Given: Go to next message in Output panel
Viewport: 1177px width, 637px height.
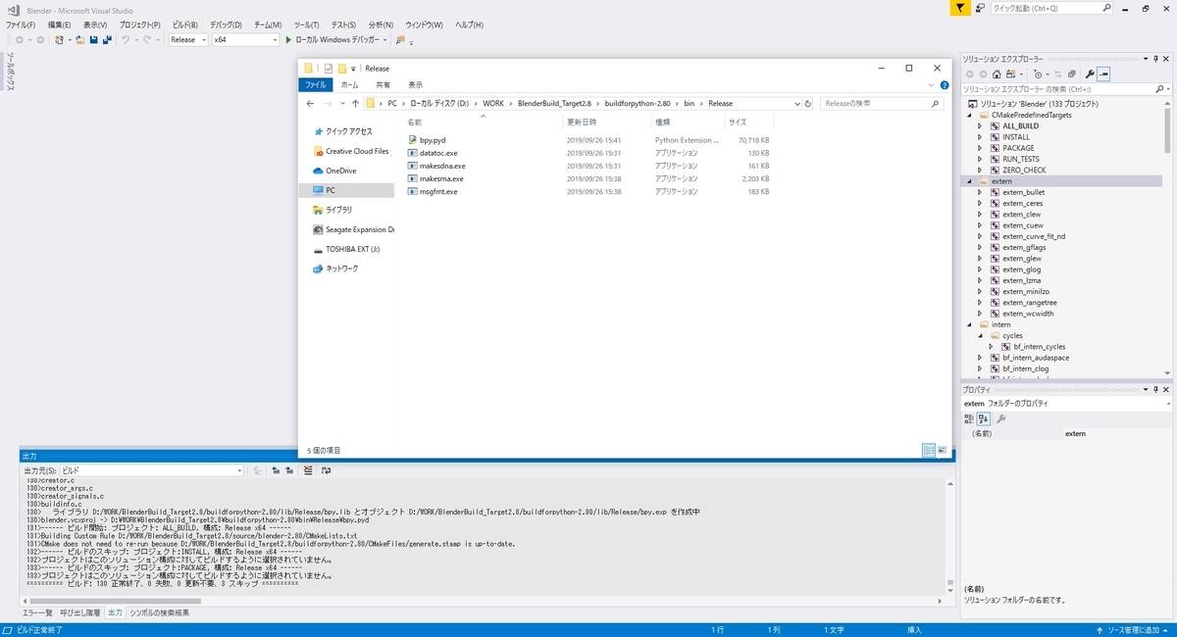Looking at the screenshot, I should [x=289, y=470].
